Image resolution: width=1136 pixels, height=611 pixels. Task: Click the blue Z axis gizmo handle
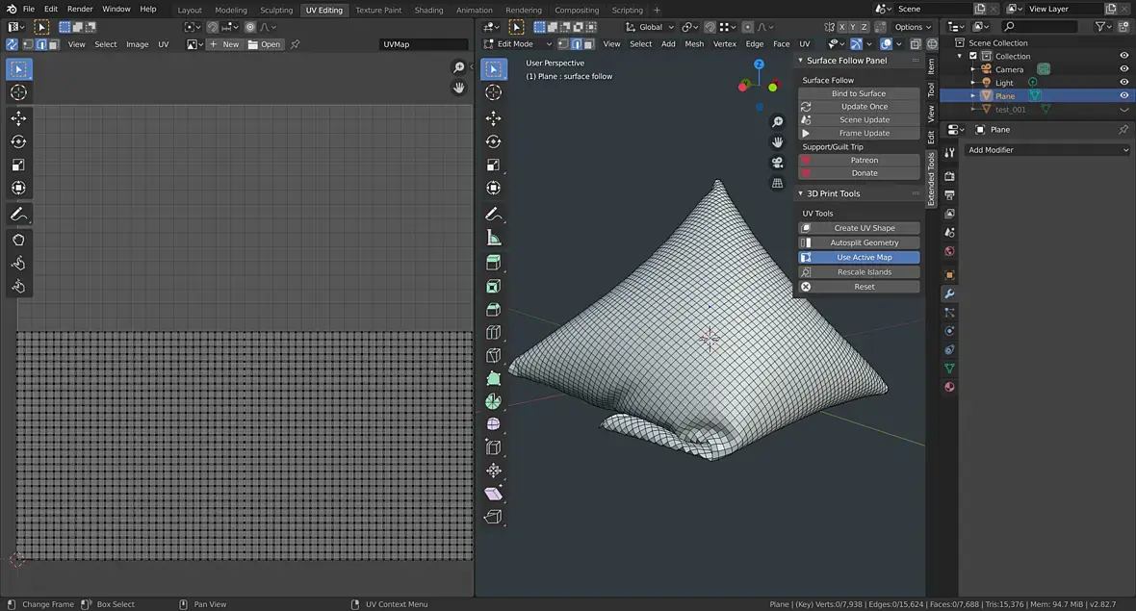759,64
